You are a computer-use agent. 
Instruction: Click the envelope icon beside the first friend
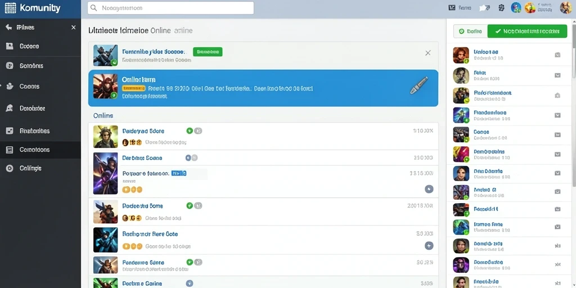(557, 55)
